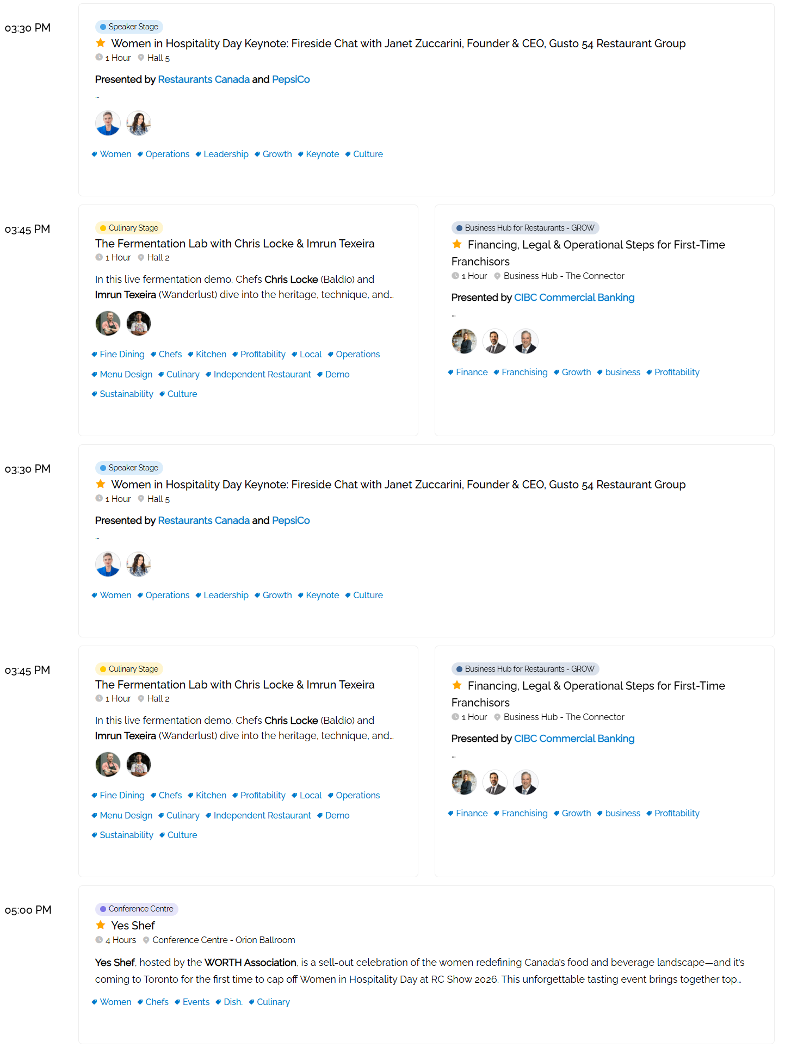The width and height of the screenshot is (785, 1048).
Task: Click the clock icon next to 4 Hours
Action: [99, 940]
